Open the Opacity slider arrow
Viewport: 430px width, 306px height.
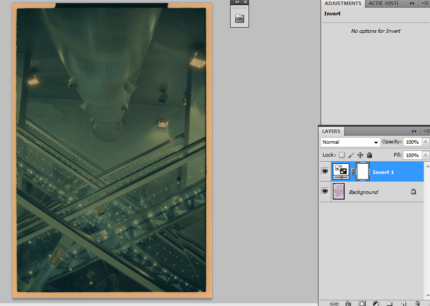(x=425, y=142)
